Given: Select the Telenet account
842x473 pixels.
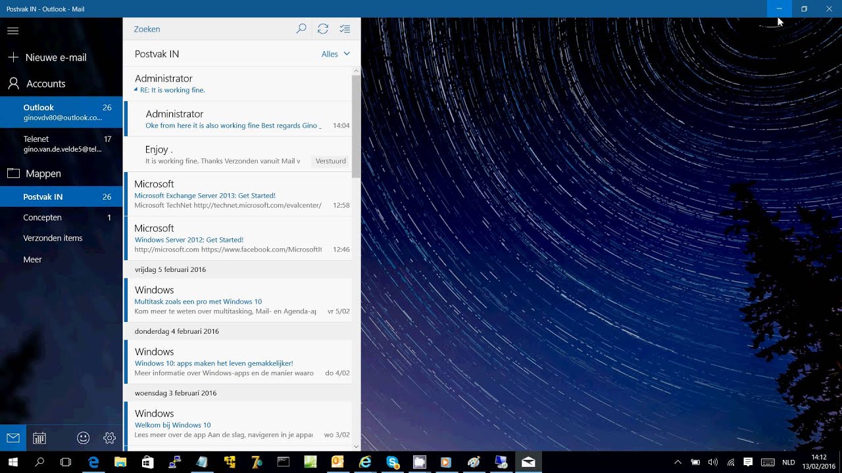Looking at the screenshot, I should (61, 144).
